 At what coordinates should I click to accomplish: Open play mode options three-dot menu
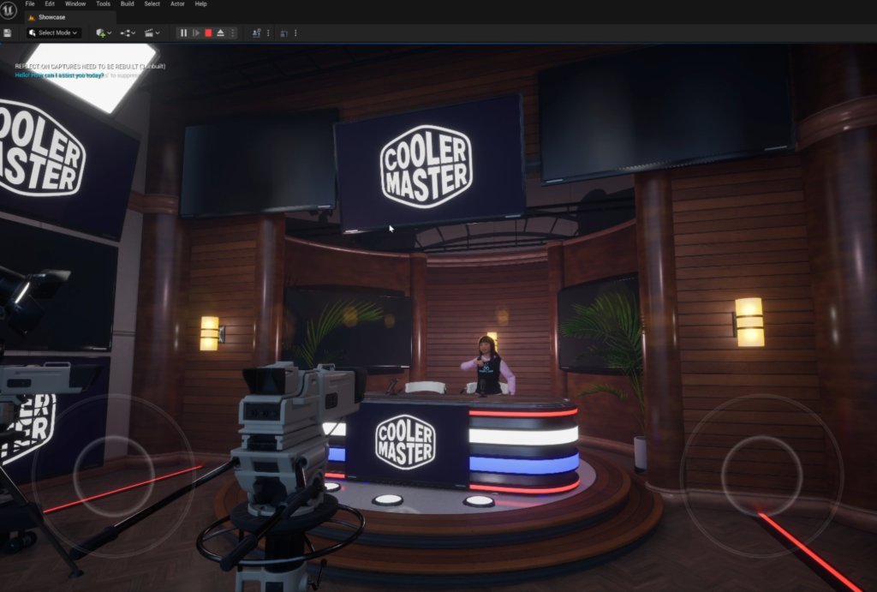tap(233, 33)
